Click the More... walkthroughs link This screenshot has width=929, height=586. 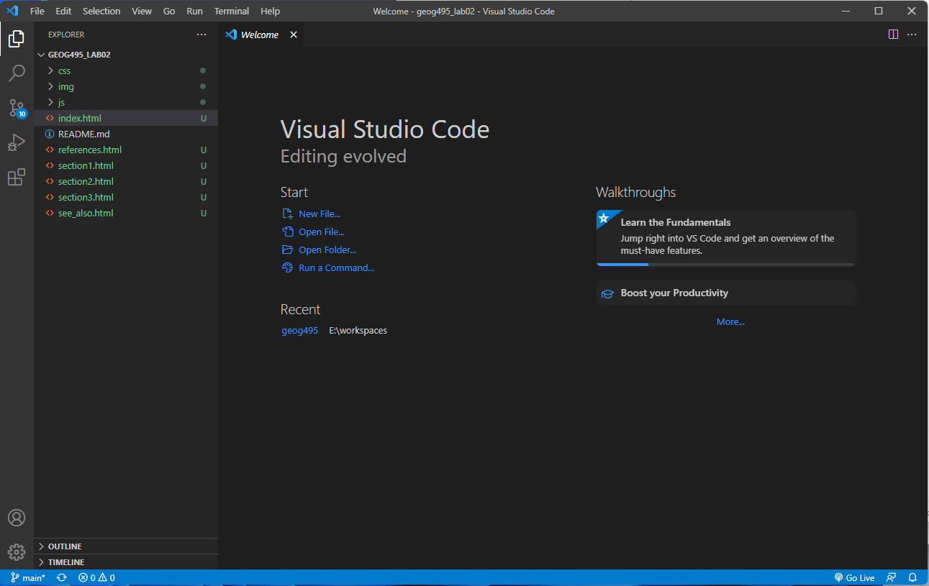(x=730, y=321)
